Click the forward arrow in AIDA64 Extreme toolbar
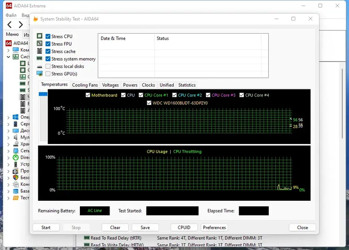The image size is (349, 250). click(21, 24)
